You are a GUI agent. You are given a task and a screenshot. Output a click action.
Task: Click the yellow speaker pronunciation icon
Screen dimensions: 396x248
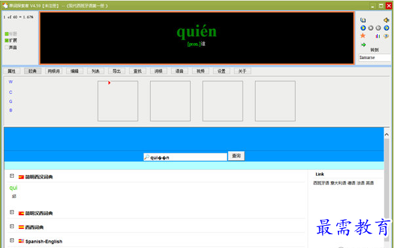386,20
